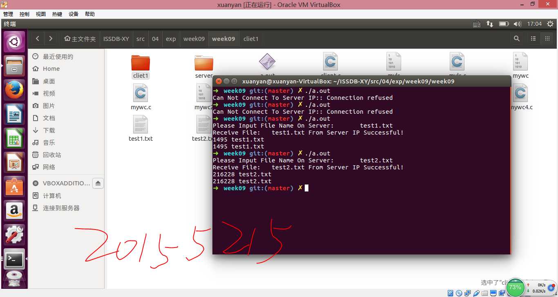Click the 04 path button
Viewport: 558px width, 297px height.
(155, 39)
